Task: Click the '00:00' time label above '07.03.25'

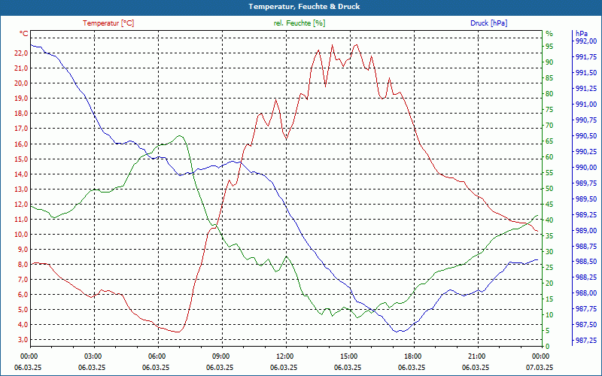Action: (x=540, y=356)
